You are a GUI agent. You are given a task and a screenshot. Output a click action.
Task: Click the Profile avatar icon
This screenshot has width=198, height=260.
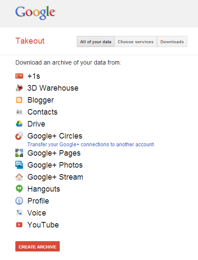pyautogui.click(x=19, y=201)
